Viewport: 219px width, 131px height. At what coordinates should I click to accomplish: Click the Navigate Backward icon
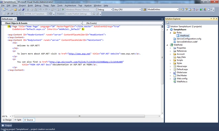coord(53,10)
